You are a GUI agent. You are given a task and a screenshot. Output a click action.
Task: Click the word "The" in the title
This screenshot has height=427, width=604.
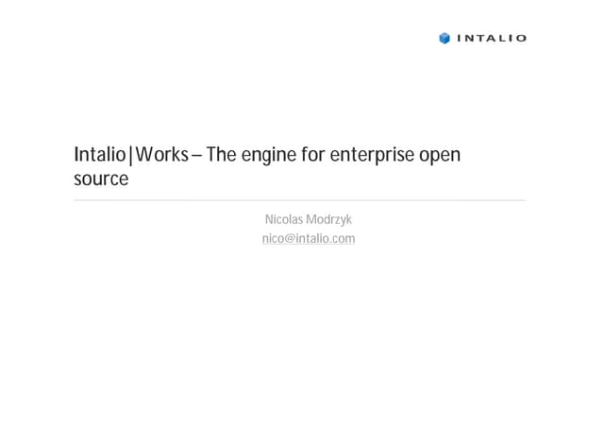[221, 155]
